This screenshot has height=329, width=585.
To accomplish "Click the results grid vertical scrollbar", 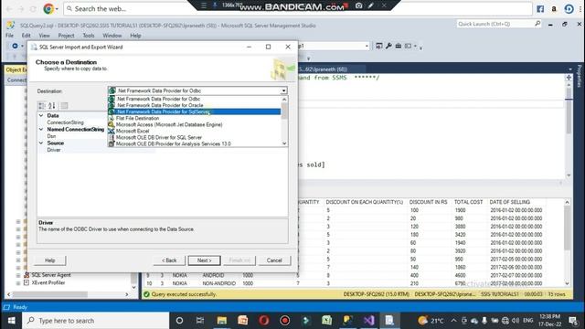I will coord(567,242).
